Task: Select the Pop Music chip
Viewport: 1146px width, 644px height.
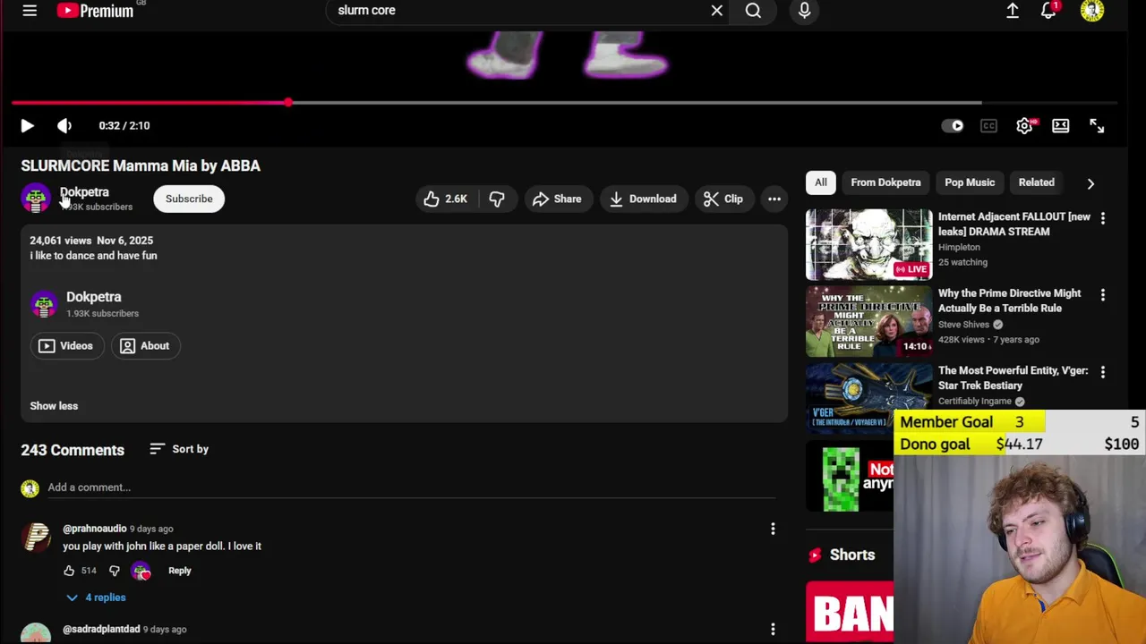Action: pyautogui.click(x=970, y=182)
